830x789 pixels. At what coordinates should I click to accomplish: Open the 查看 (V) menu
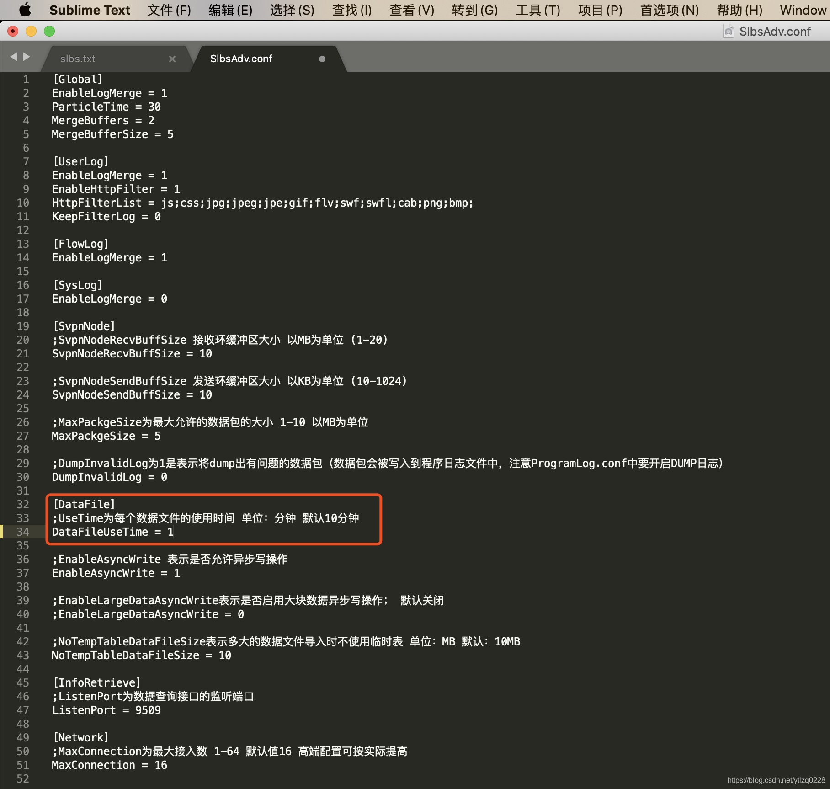[x=412, y=10]
